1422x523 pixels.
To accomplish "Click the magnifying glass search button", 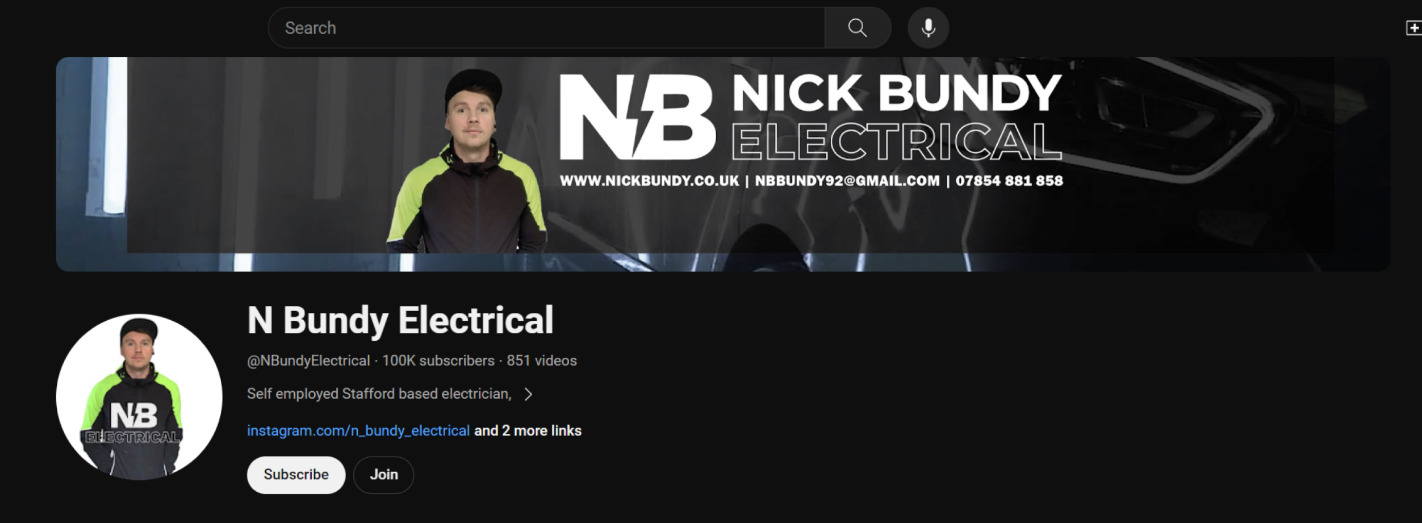I will click(x=858, y=28).
